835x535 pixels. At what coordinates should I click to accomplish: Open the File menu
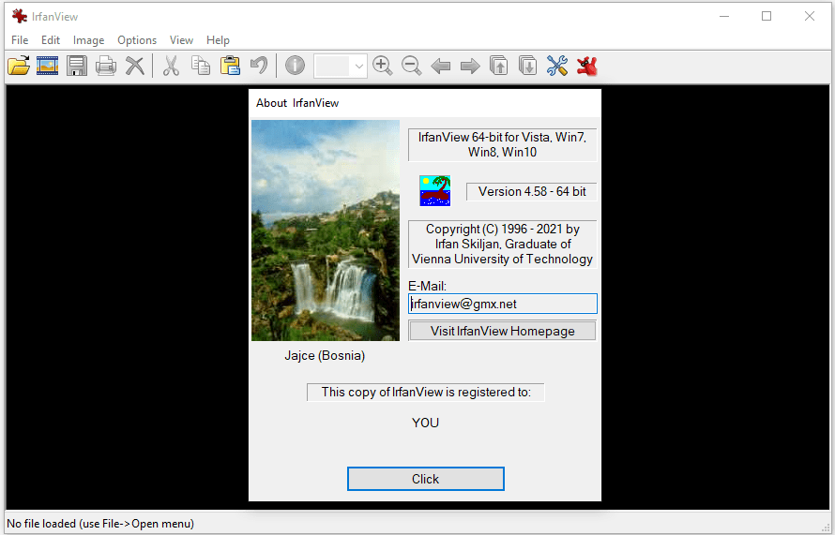tap(20, 40)
